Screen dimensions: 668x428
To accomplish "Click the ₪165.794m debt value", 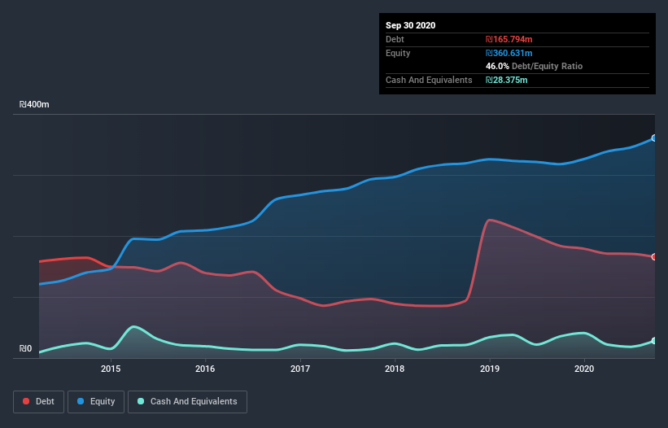I will [509, 39].
